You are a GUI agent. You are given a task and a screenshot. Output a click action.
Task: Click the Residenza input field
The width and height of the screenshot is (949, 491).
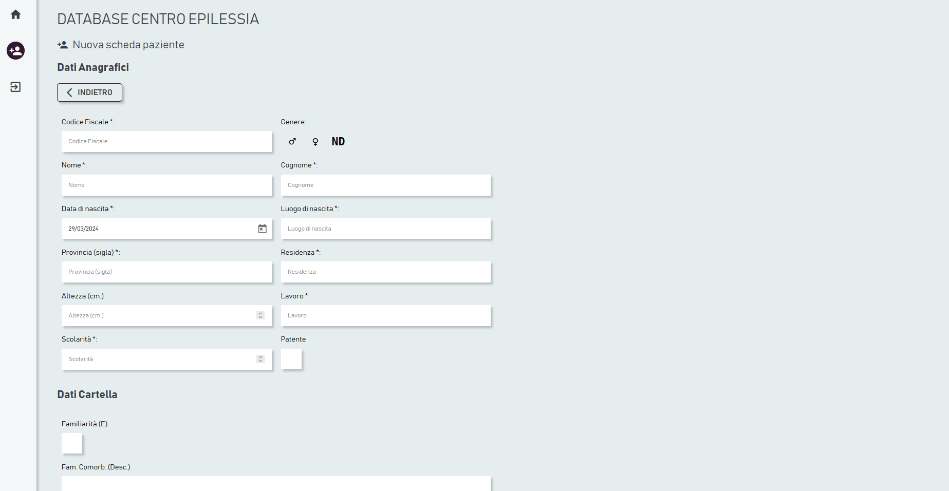[x=386, y=272]
